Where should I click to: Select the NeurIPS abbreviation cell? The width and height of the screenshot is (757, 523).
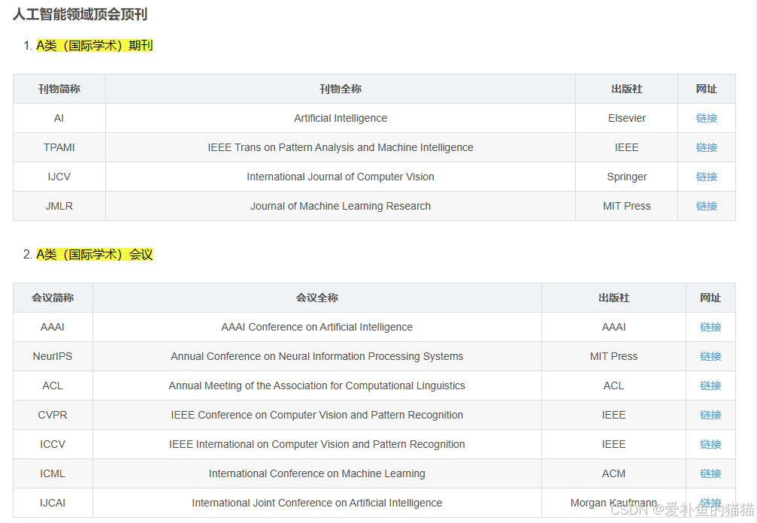pyautogui.click(x=53, y=356)
